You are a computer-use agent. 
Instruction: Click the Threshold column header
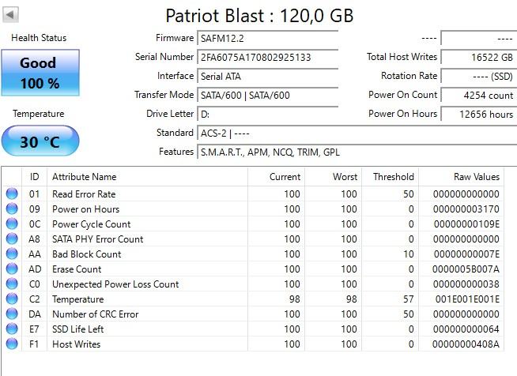(x=393, y=177)
